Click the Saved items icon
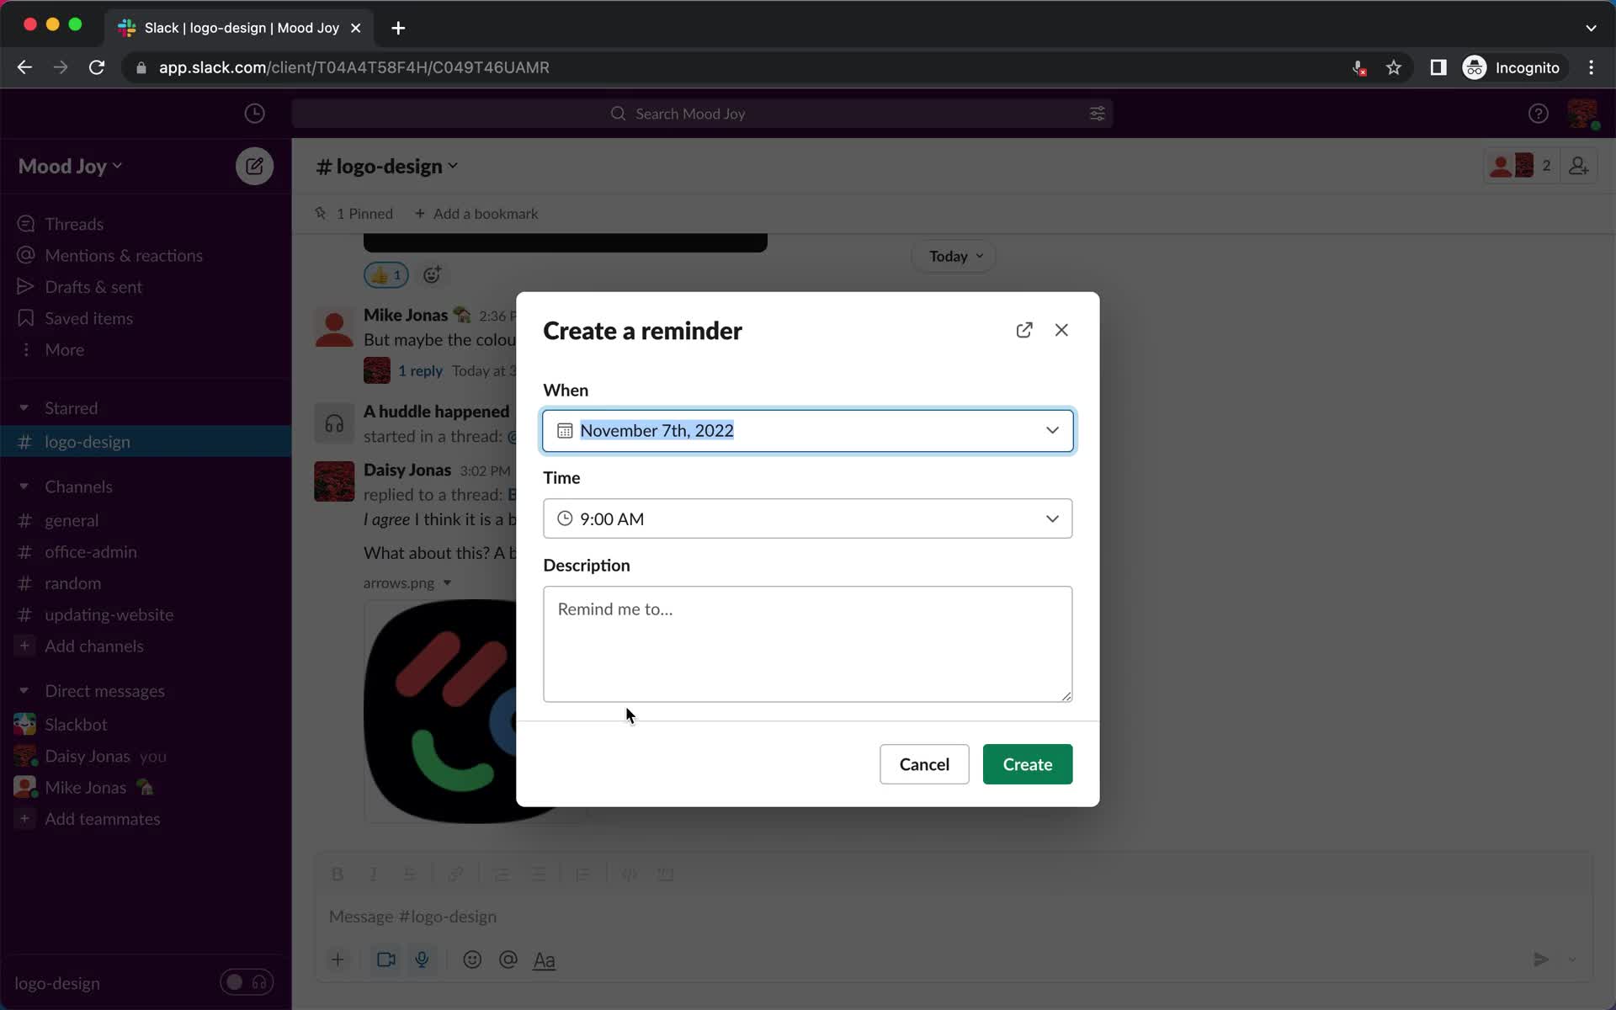The width and height of the screenshot is (1616, 1010). [24, 316]
